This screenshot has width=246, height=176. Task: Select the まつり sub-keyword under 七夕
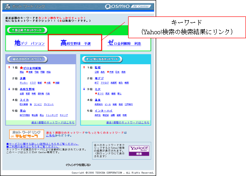101,94
